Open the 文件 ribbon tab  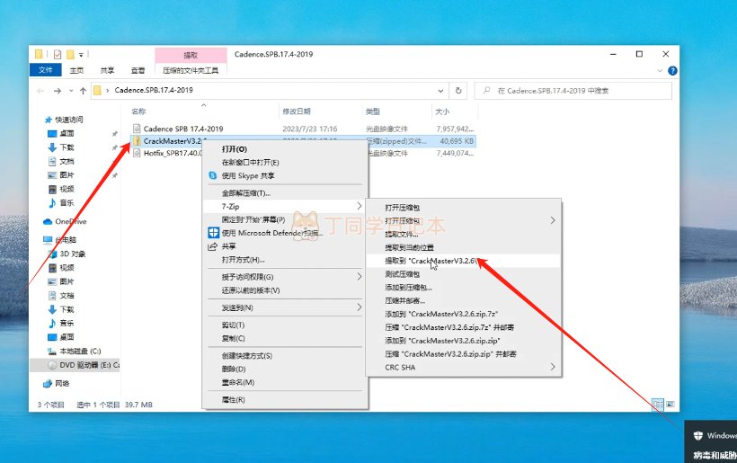(x=46, y=70)
